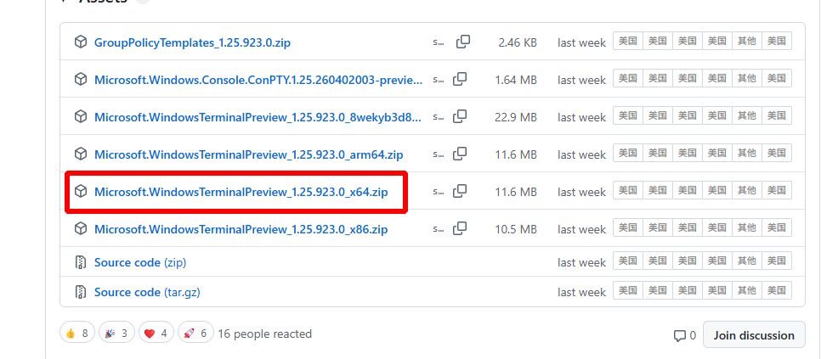The image size is (838, 359).
Task: Copy SHA of GroupPolicyTemplates zip
Action: pos(463,42)
